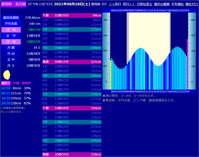199x157 pixels.
Task: Click the 10時39分 moonset time
Action: pos(33,65)
